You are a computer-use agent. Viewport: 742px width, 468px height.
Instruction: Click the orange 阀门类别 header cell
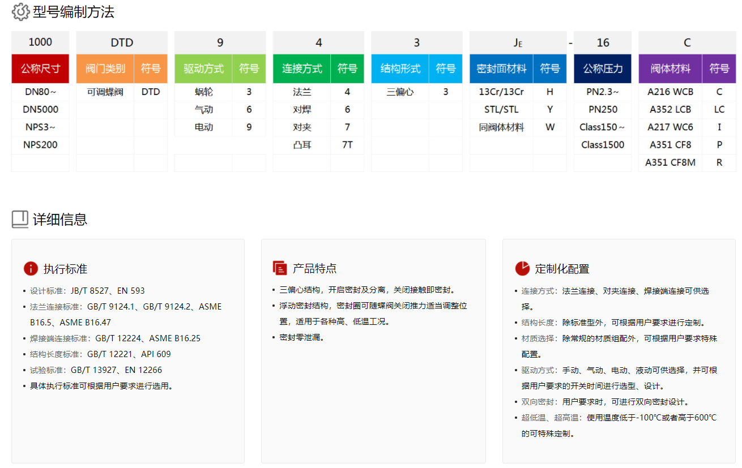(x=105, y=69)
